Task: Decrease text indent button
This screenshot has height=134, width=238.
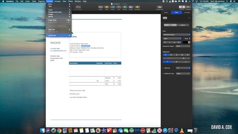Action: tap(170, 58)
